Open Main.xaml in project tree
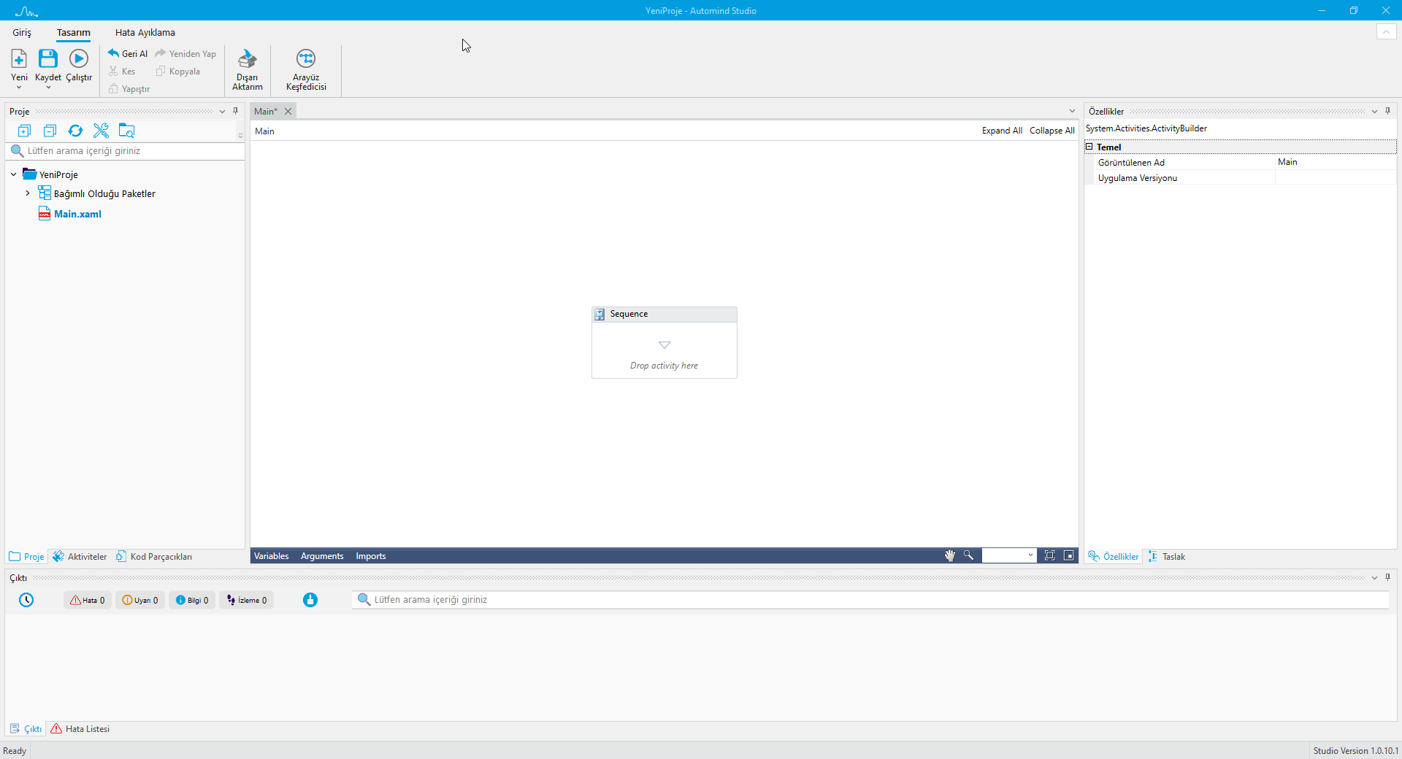The image size is (1402, 759). coord(77,214)
